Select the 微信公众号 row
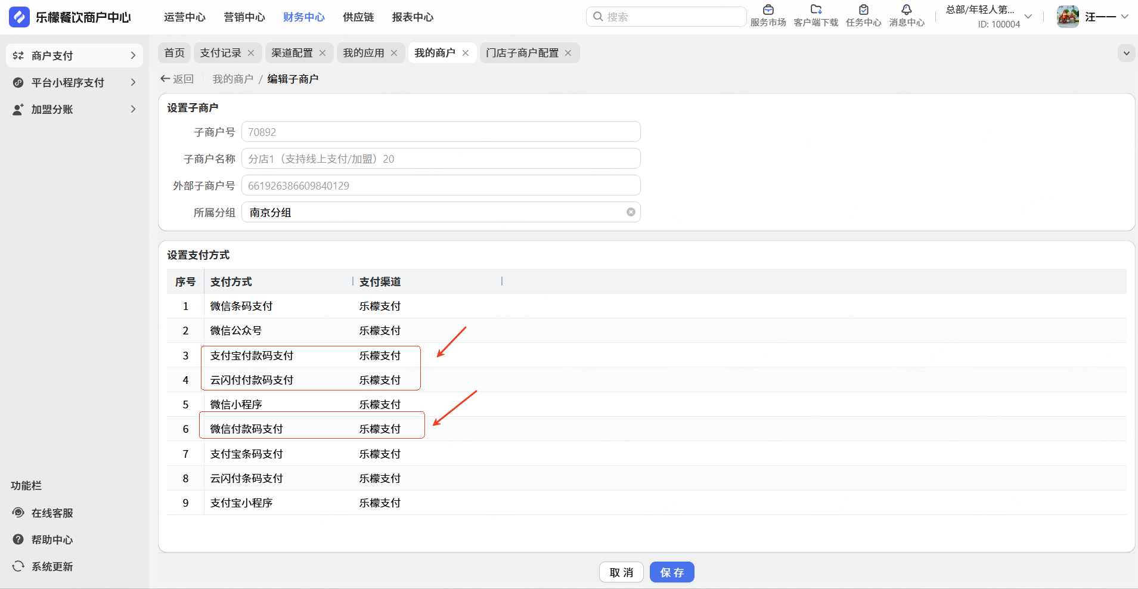This screenshot has width=1138, height=589. coord(647,330)
